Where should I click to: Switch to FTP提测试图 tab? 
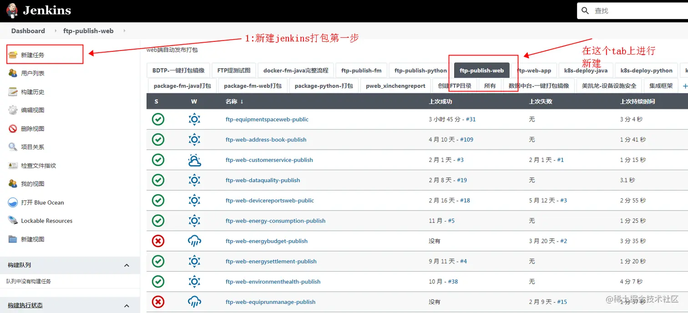pos(234,71)
